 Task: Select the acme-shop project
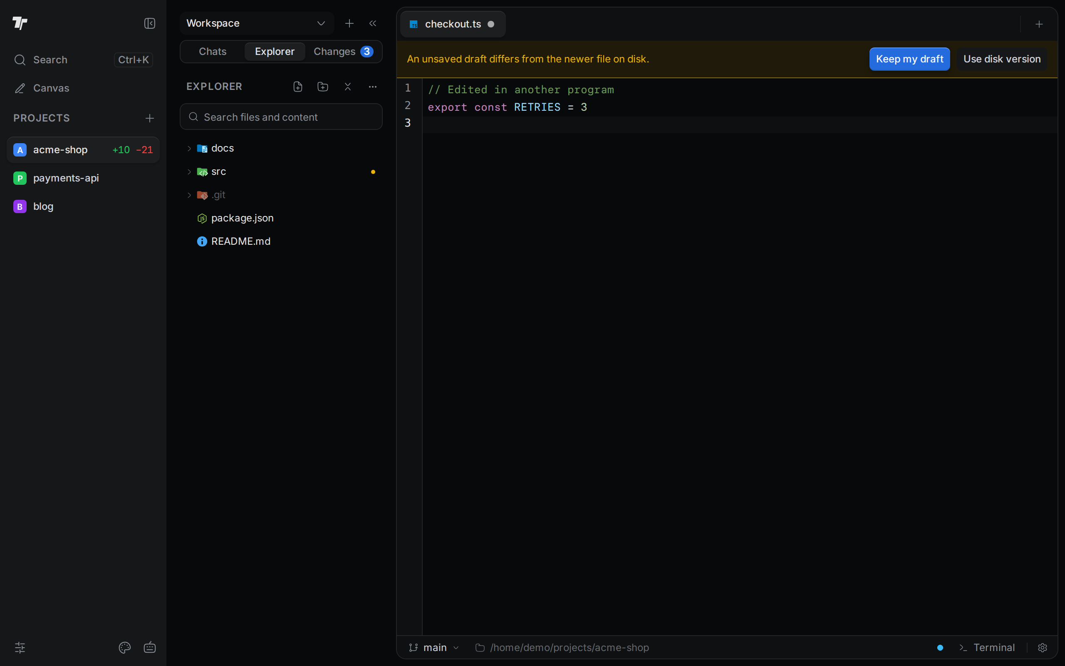coord(83,150)
